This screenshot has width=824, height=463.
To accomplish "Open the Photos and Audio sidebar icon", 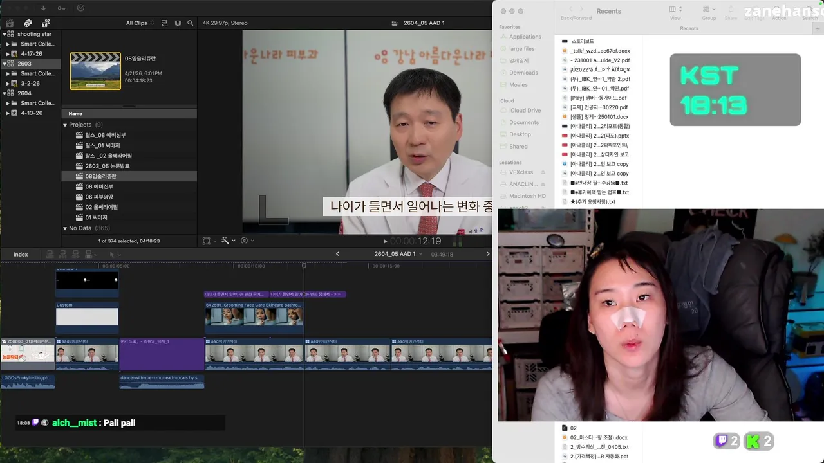I will [x=28, y=23].
